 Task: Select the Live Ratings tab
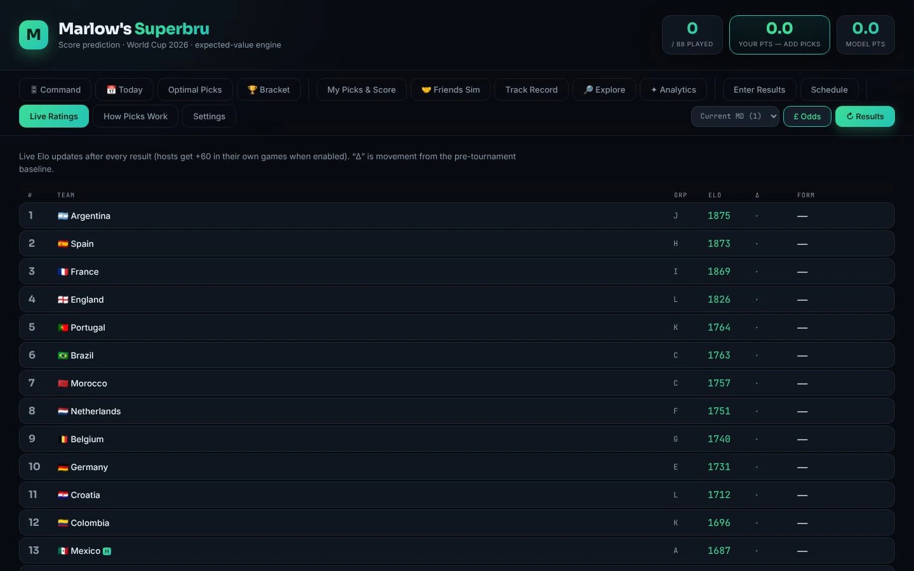tap(54, 116)
